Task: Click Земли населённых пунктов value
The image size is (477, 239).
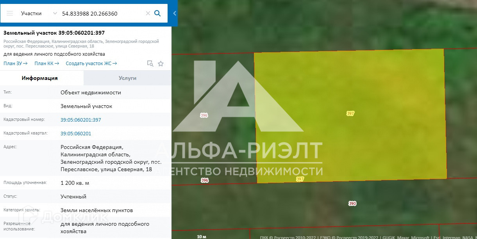Action: coord(97,210)
